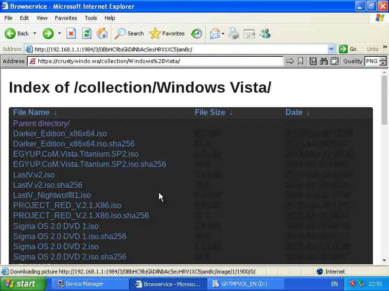Switch to GRTMPVOL_EN (D:) taskbar window
389x291 pixels.
coord(245,284)
